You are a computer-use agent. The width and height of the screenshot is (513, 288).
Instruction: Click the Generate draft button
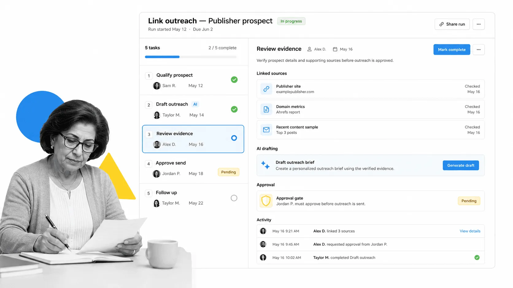[461, 165]
